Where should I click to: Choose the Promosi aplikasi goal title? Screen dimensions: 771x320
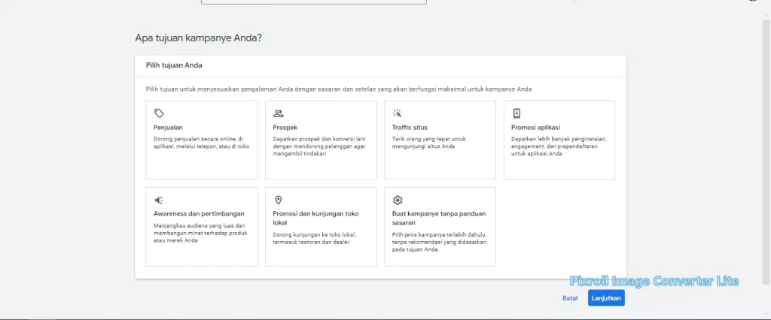535,128
